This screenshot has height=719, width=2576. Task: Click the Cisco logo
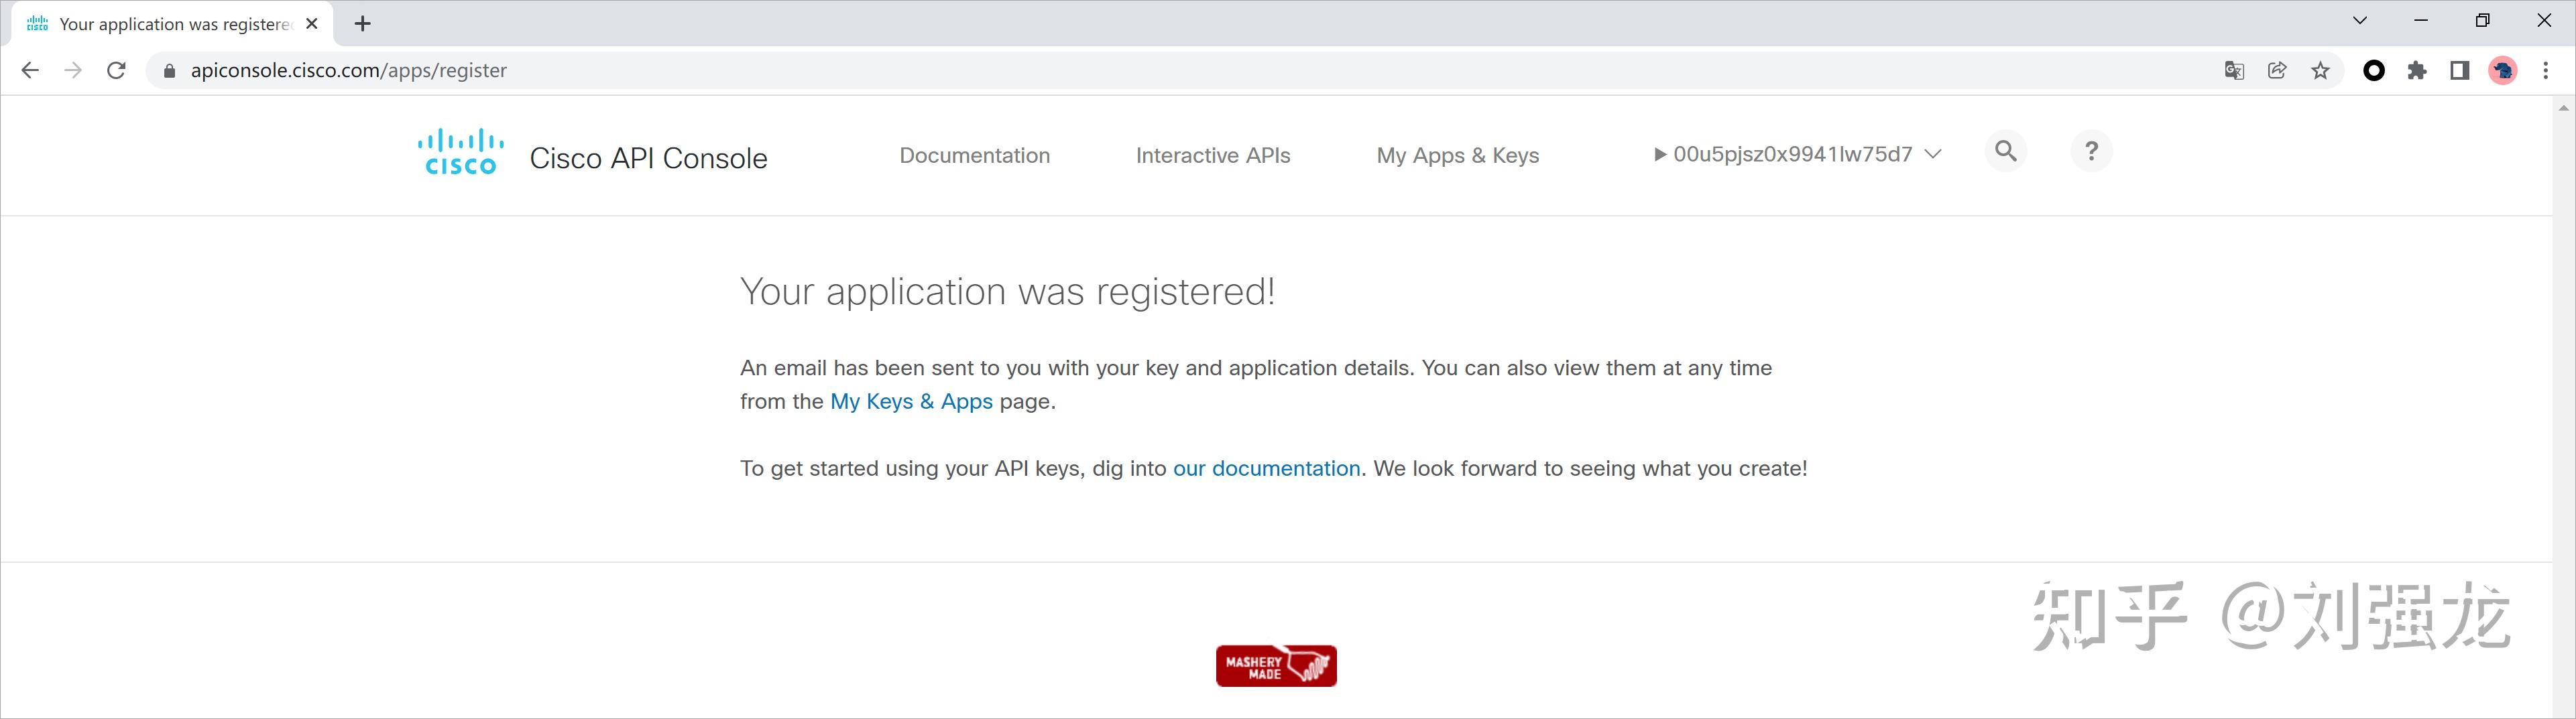pyautogui.click(x=460, y=152)
